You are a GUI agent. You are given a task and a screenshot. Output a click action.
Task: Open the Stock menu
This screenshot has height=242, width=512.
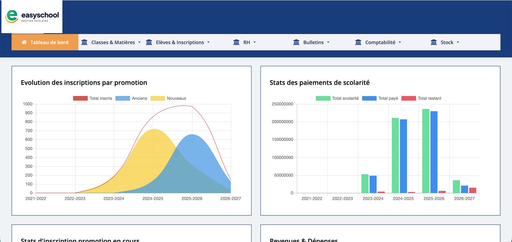(445, 42)
